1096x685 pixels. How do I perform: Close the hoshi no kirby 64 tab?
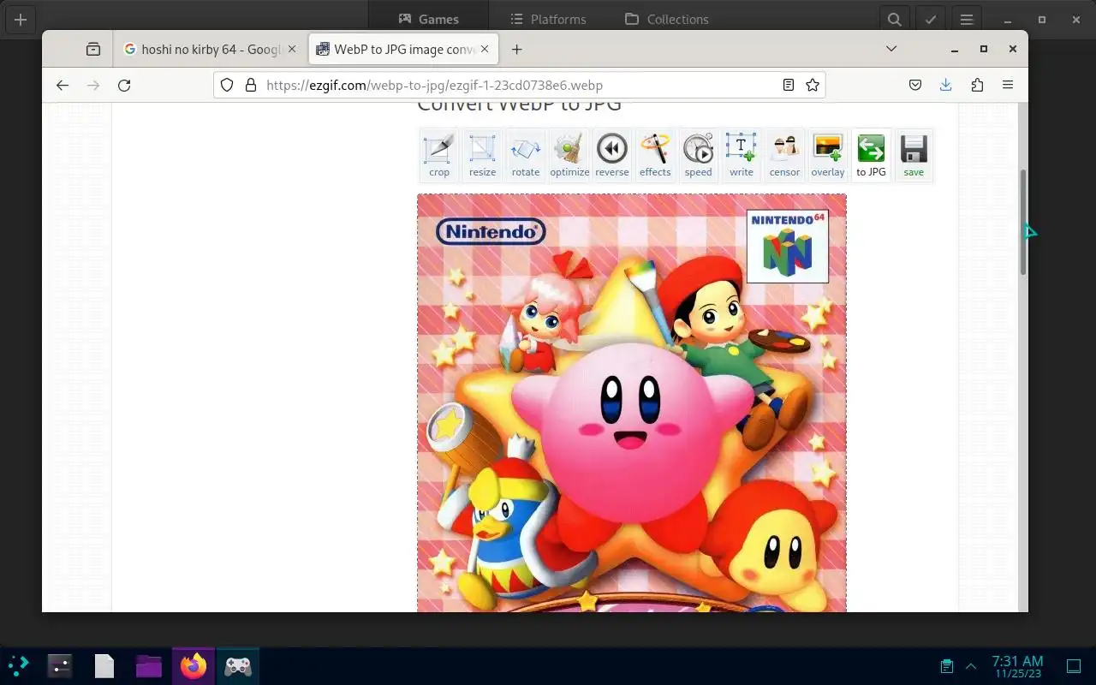[x=291, y=50]
